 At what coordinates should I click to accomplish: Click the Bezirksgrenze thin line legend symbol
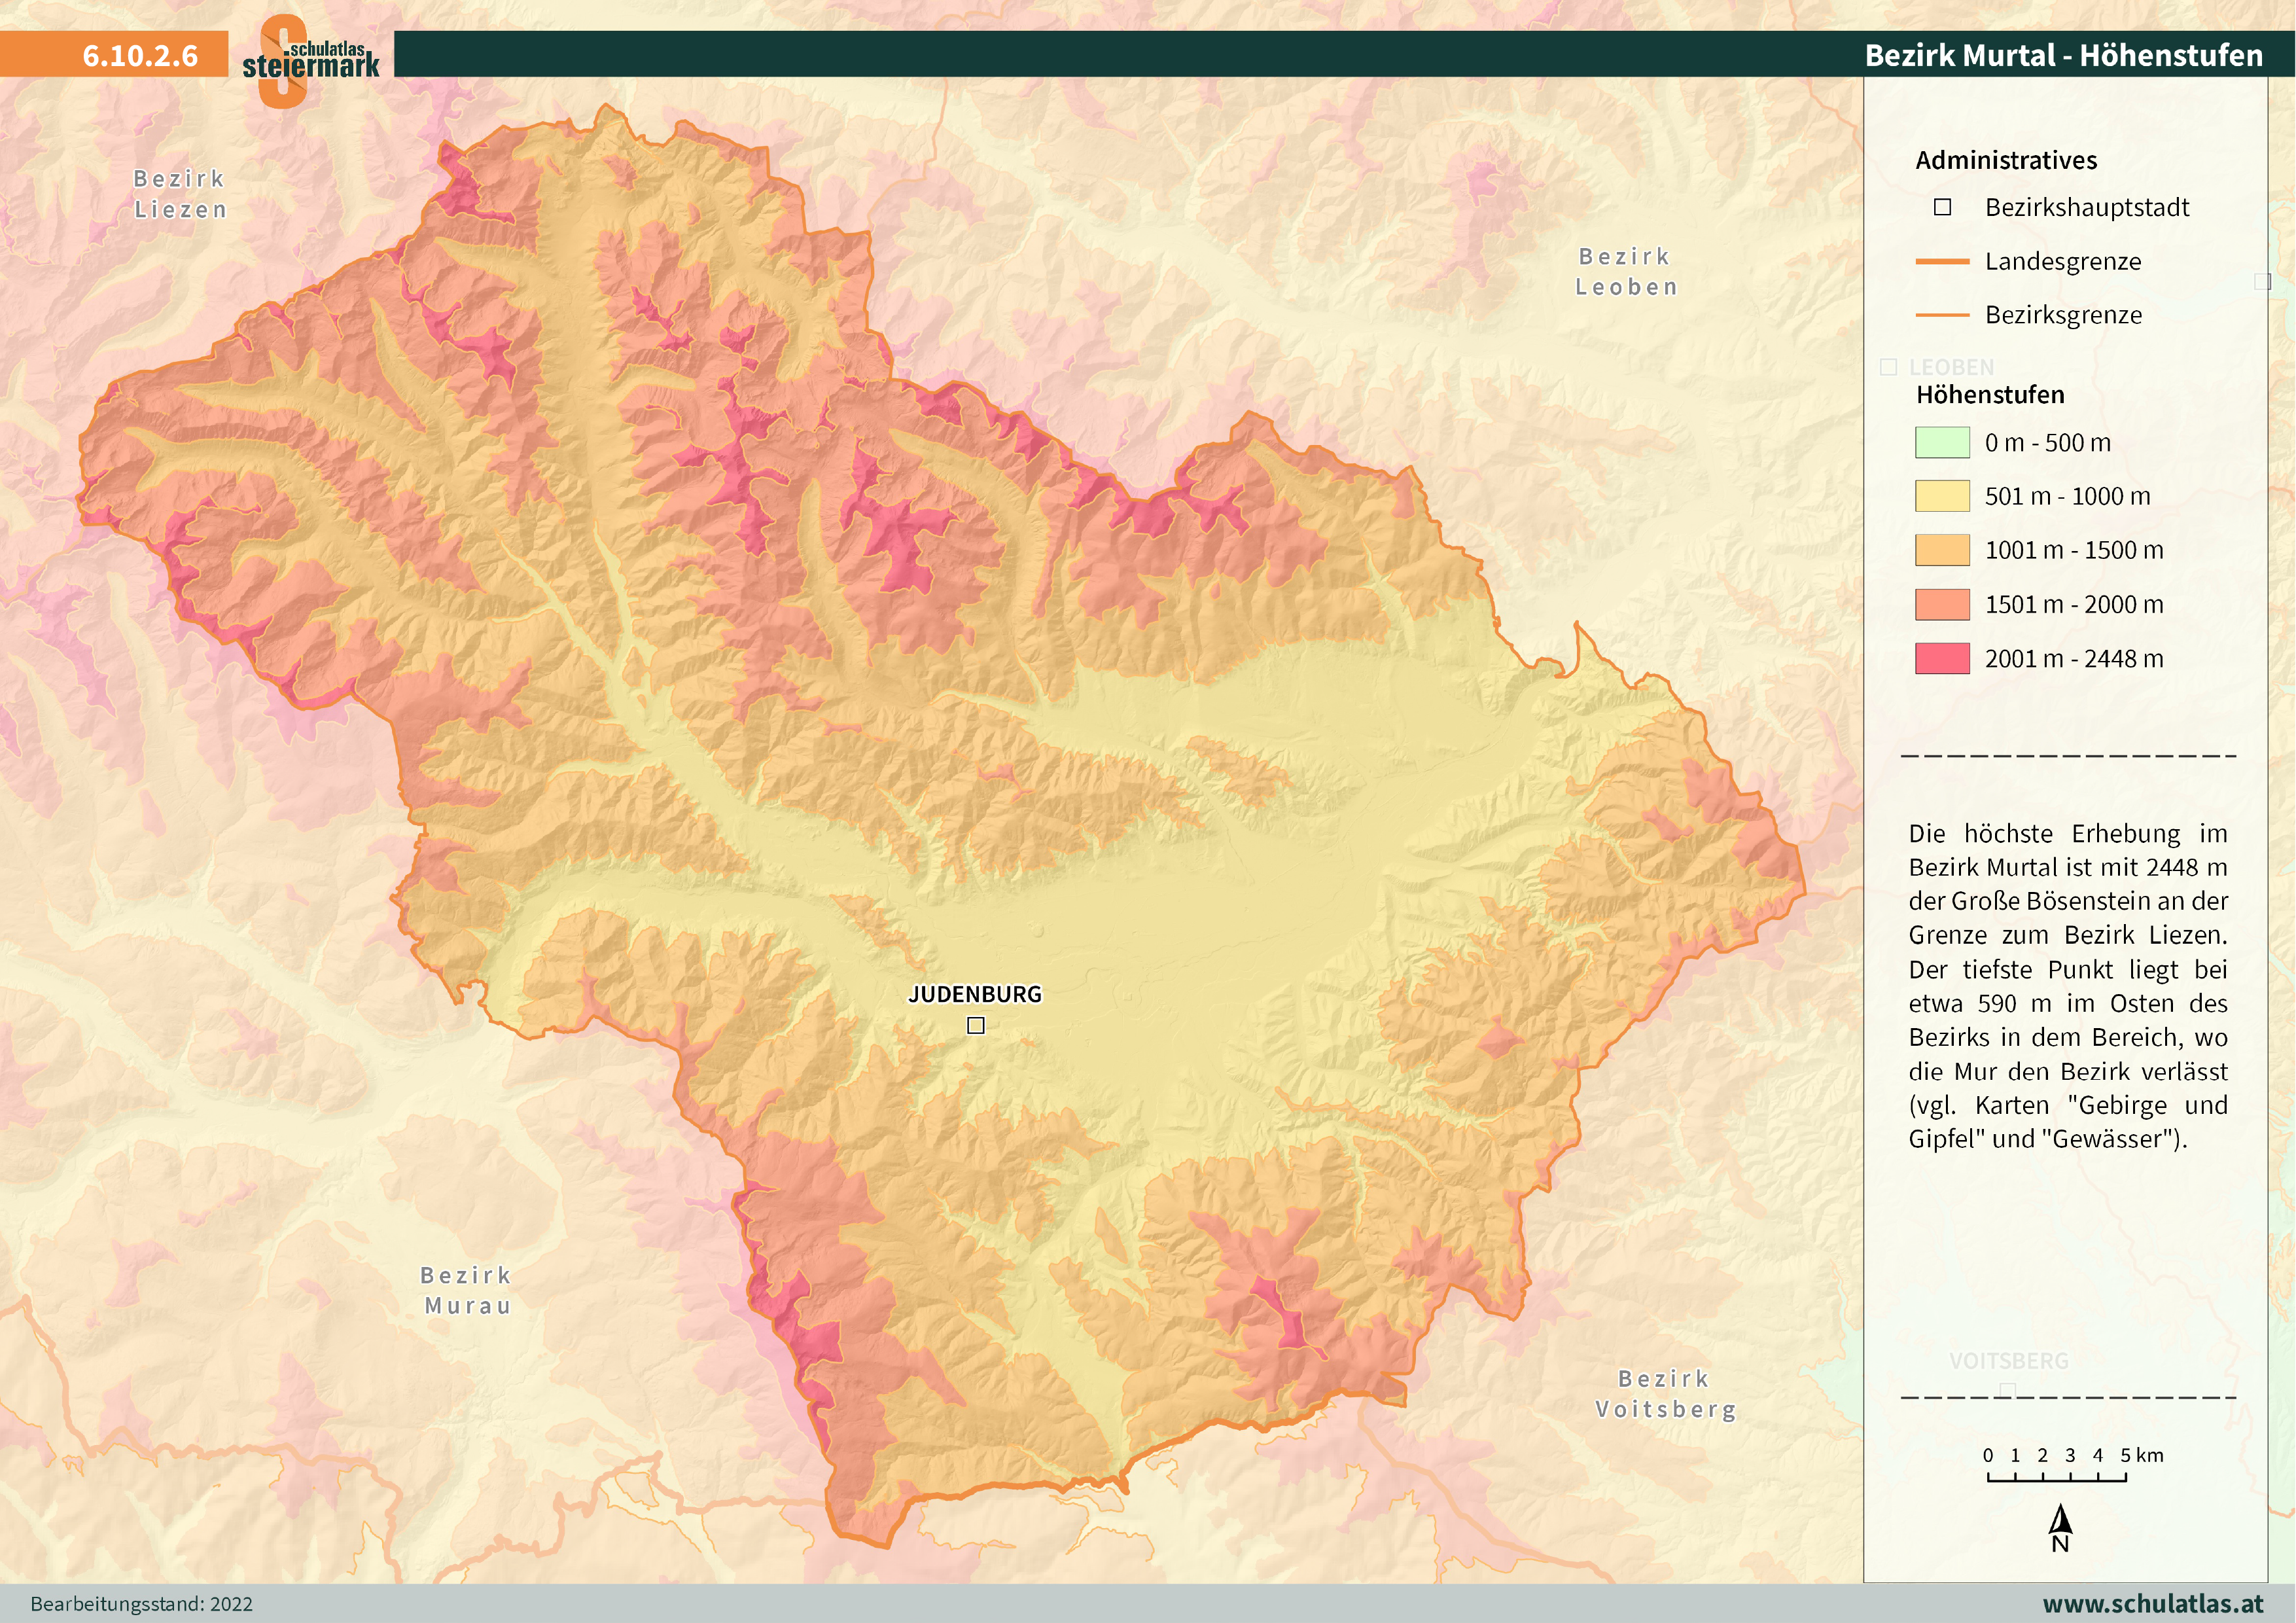(1942, 315)
